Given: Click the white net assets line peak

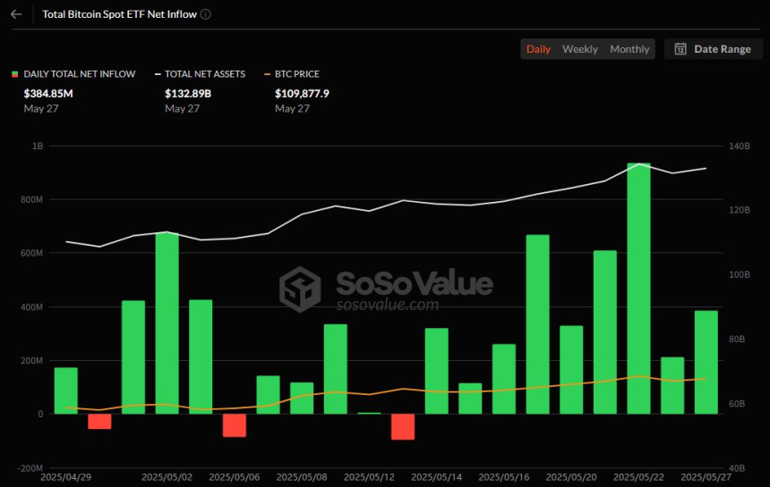Looking at the screenshot, I should 638,164.
